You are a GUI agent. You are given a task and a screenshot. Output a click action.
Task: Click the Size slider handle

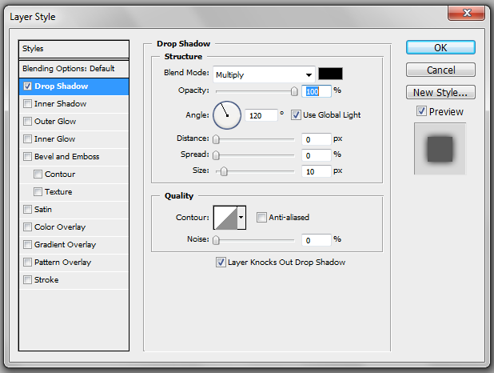tap(224, 171)
